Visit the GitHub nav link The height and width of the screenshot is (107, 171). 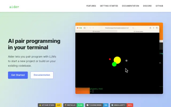coord(159,6)
